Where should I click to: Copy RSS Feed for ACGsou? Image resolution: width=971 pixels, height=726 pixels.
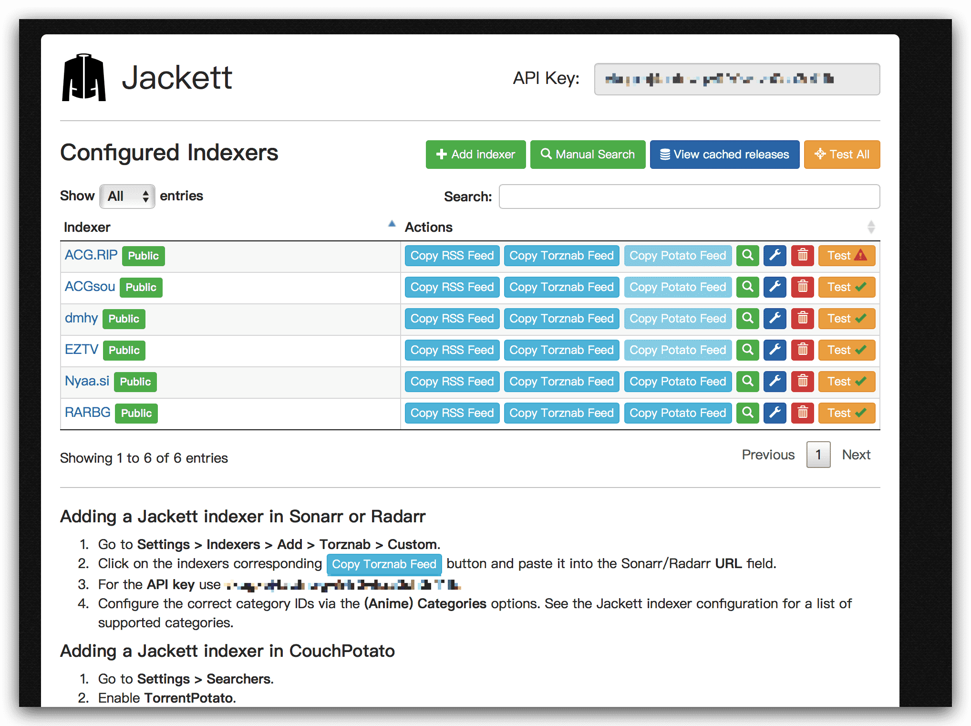(x=452, y=287)
